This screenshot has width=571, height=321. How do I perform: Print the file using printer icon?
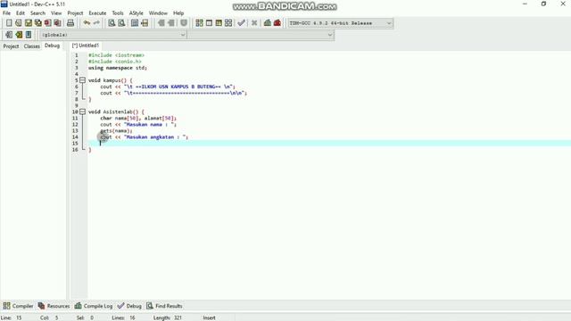(70, 23)
